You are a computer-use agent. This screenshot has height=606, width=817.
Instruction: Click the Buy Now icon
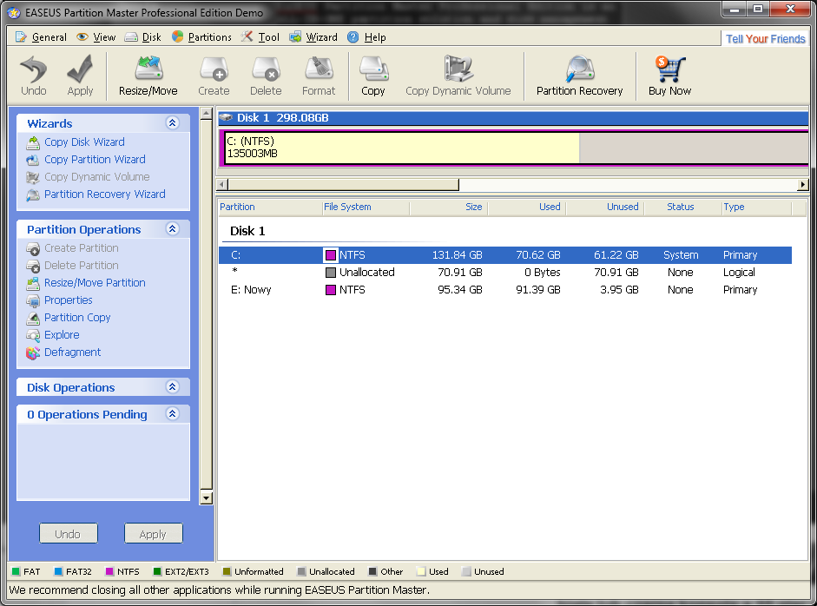[668, 75]
